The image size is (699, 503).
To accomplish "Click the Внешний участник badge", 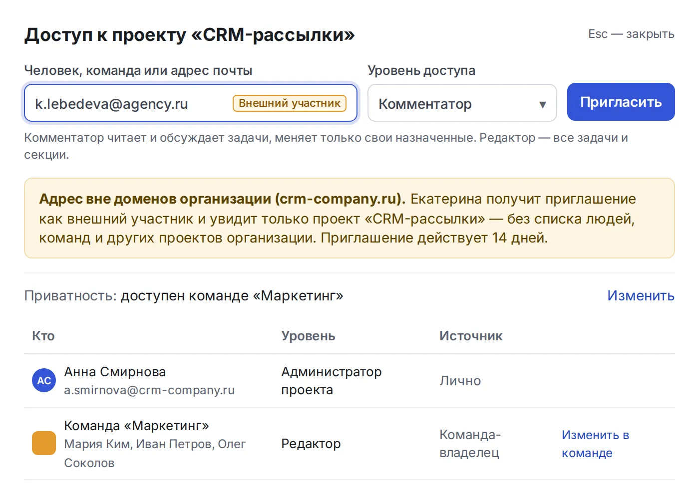I will click(x=290, y=103).
